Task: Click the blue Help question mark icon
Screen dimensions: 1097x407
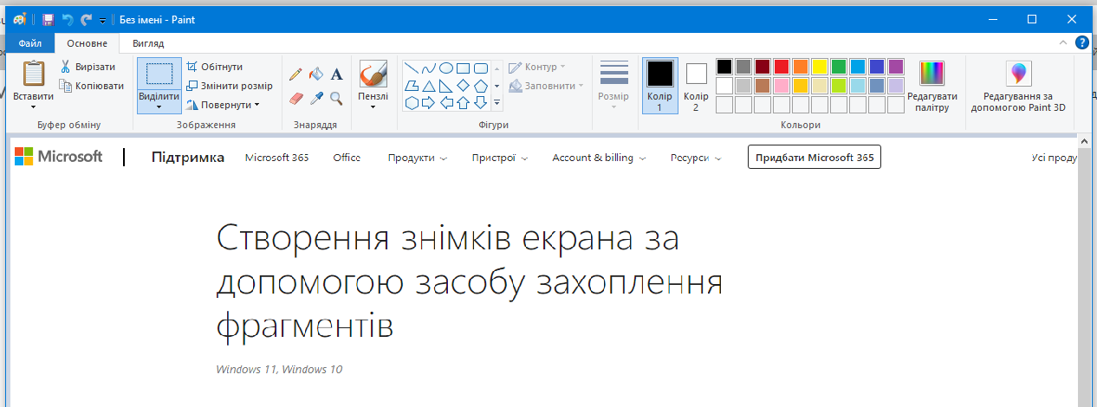Action: point(1082,42)
